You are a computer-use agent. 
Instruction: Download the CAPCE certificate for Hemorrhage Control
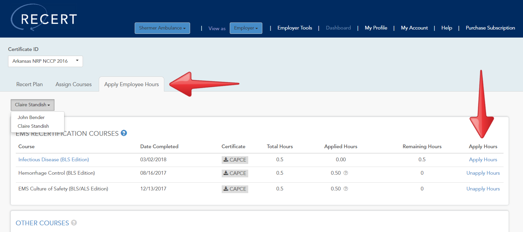point(234,173)
